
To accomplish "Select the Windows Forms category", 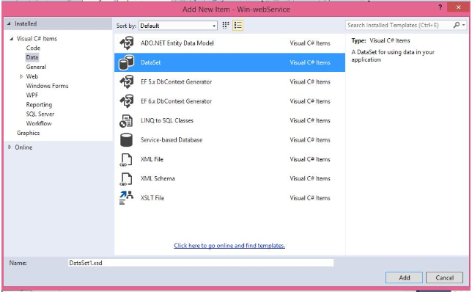I will [x=47, y=86].
